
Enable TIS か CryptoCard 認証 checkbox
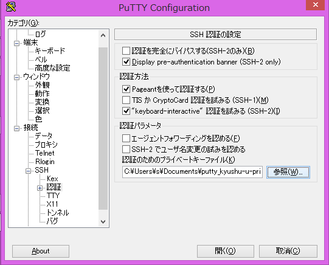[x=126, y=100]
